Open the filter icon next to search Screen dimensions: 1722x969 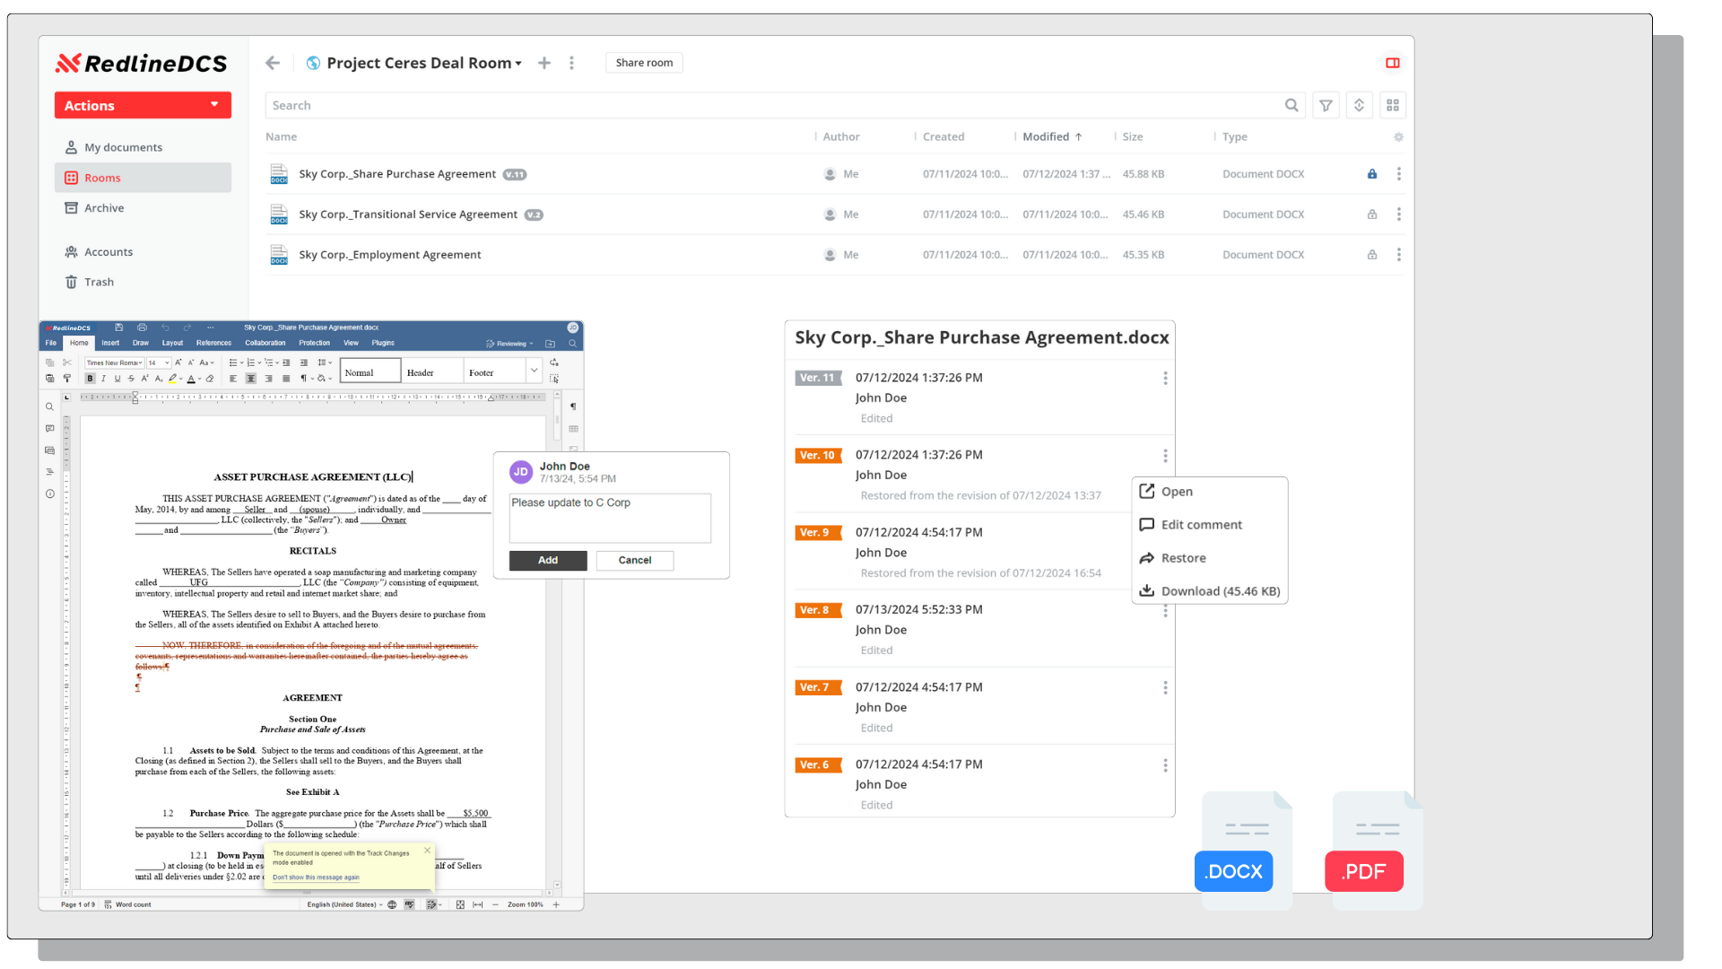[1326, 105]
